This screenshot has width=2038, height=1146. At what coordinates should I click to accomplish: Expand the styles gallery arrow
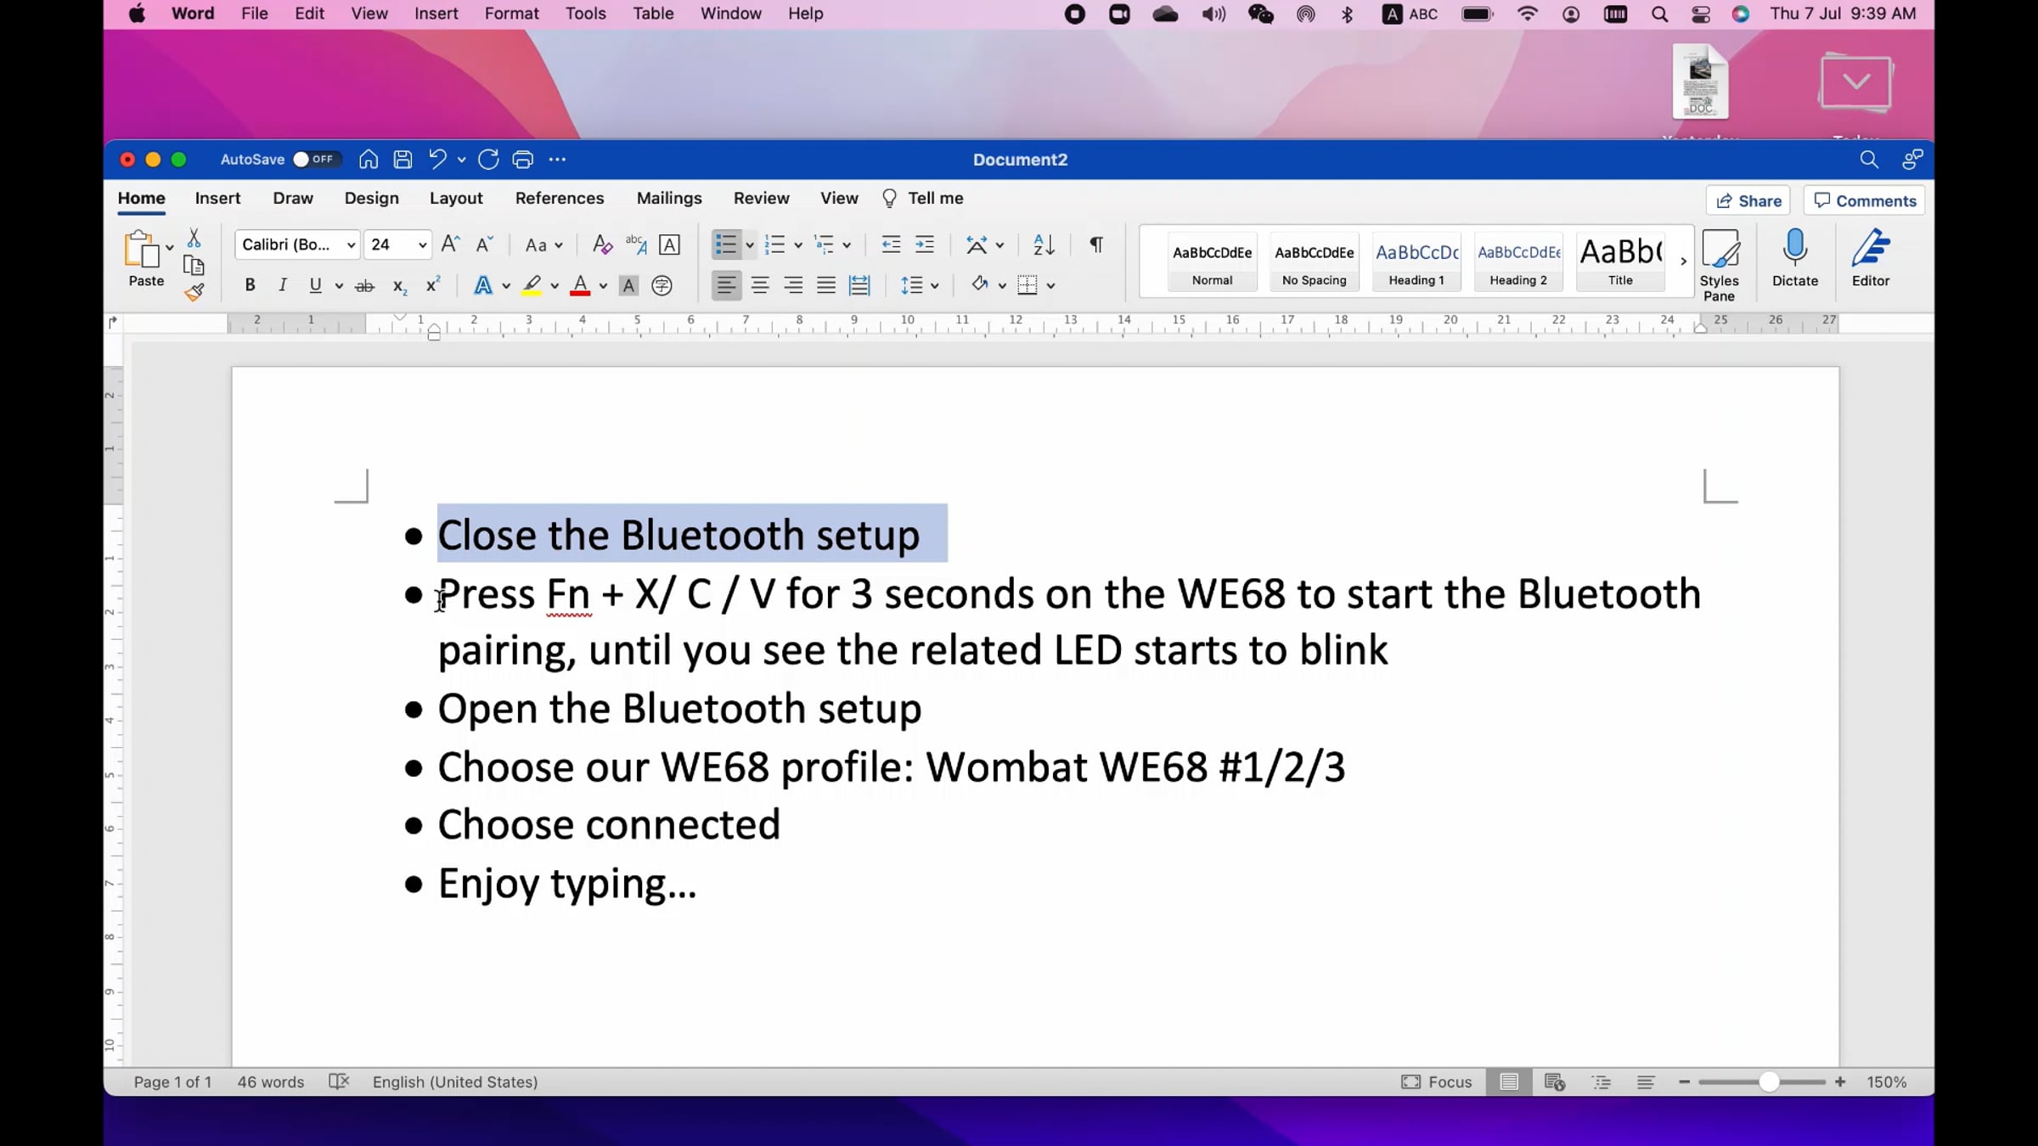click(x=1683, y=261)
